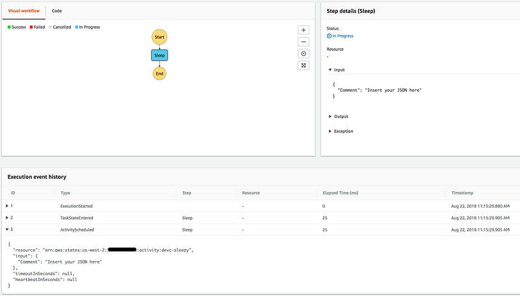Image resolution: width=520 pixels, height=296 pixels.
Task: Click the In Progress status icon
Action: coord(329,36)
